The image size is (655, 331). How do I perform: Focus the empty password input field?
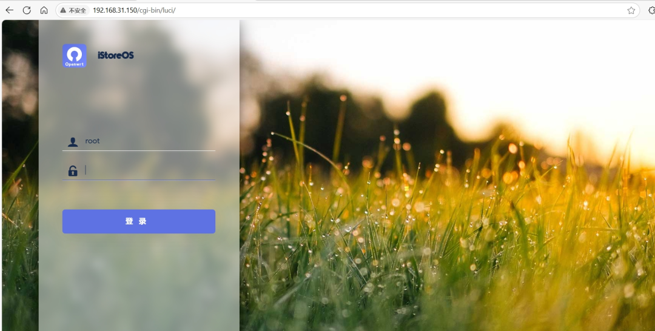pyautogui.click(x=149, y=170)
